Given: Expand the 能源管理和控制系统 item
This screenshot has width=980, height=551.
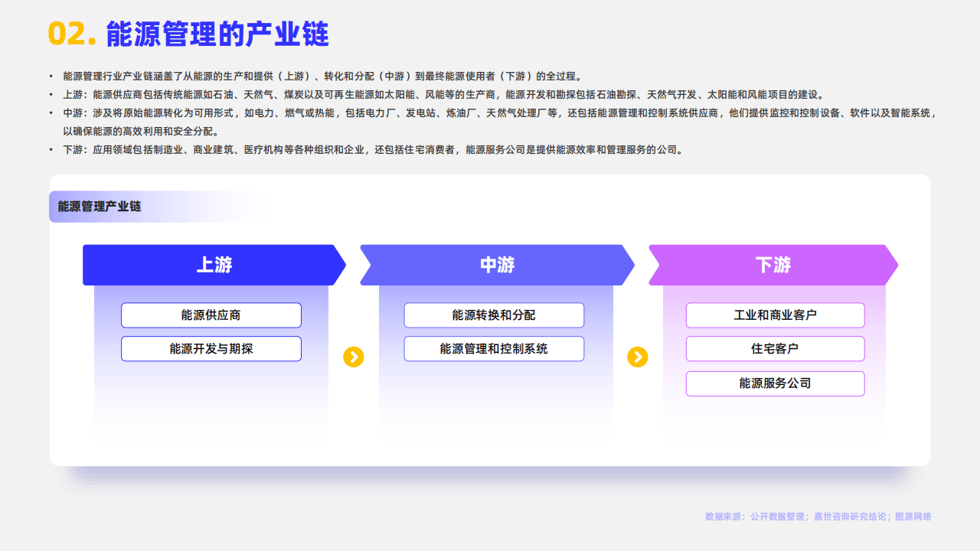Looking at the screenshot, I should pos(494,348).
